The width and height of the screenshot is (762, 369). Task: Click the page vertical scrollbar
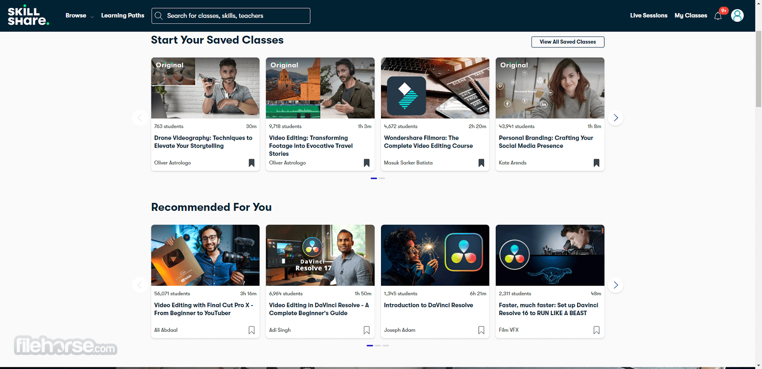758,70
